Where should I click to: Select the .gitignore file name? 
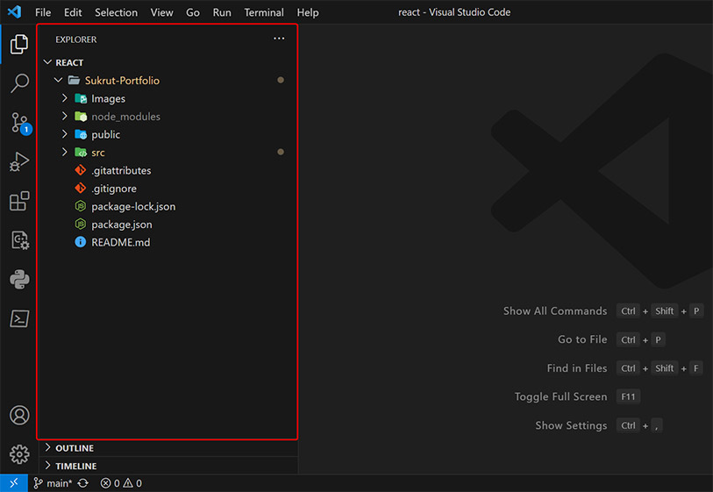point(114,189)
